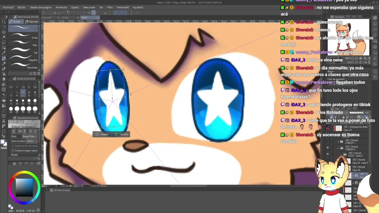Click the Aceptar button on canvas
The width and height of the screenshot is (379, 213).
pyautogui.click(x=102, y=134)
